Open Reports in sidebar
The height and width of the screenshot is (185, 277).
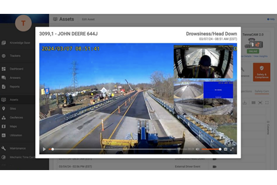coord(14,86)
